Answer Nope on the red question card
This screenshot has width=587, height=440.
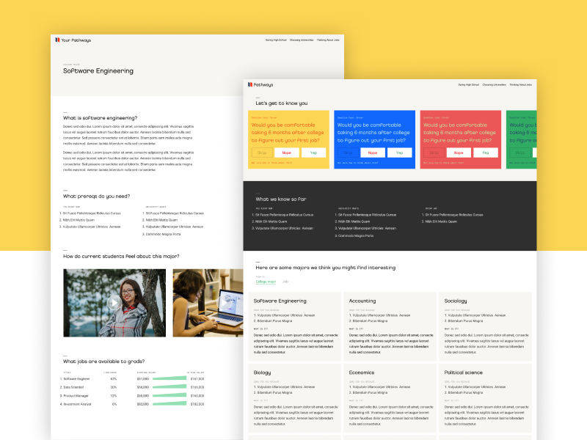pyautogui.click(x=459, y=153)
